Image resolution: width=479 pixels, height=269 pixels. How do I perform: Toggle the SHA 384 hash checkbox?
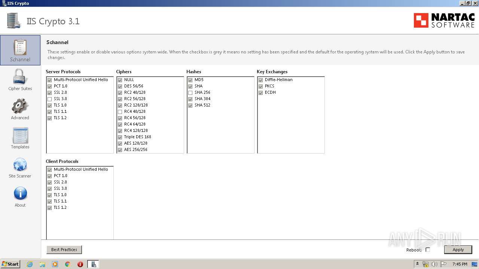coord(190,99)
